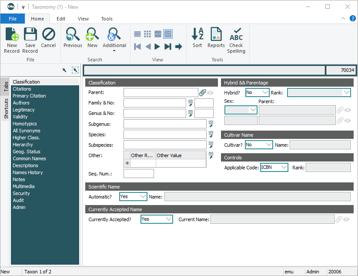The image size is (358, 276).
Task: Go to the last record arrow
Action: pyautogui.click(x=168, y=47)
